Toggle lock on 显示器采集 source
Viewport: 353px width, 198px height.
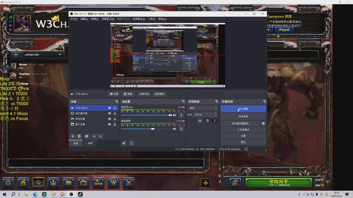click(x=115, y=114)
